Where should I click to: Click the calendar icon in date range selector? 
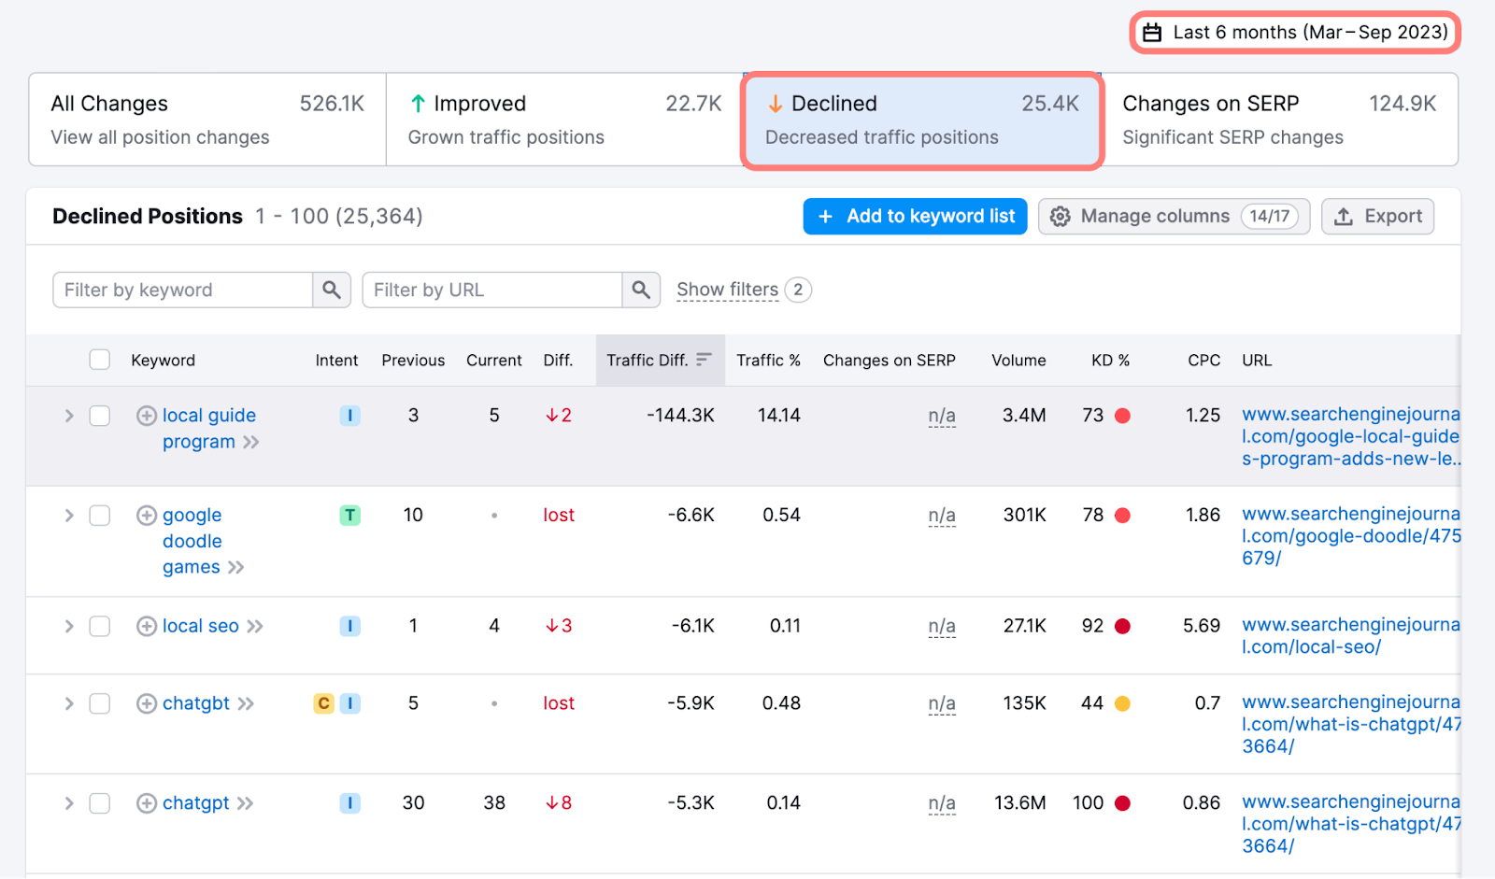(x=1153, y=33)
